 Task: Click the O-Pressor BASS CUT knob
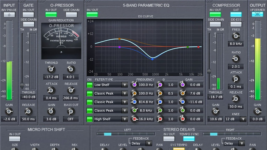71,111
